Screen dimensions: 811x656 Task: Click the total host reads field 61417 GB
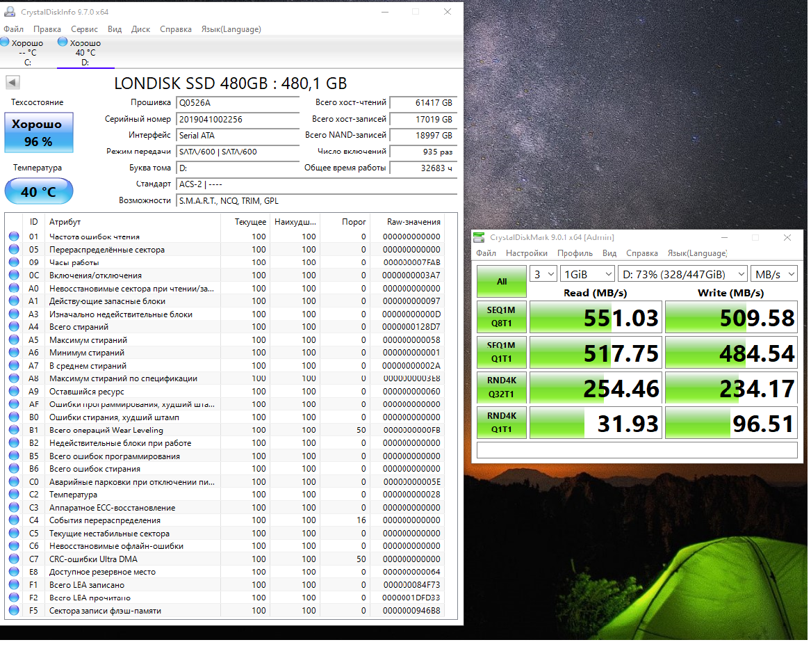(x=423, y=102)
